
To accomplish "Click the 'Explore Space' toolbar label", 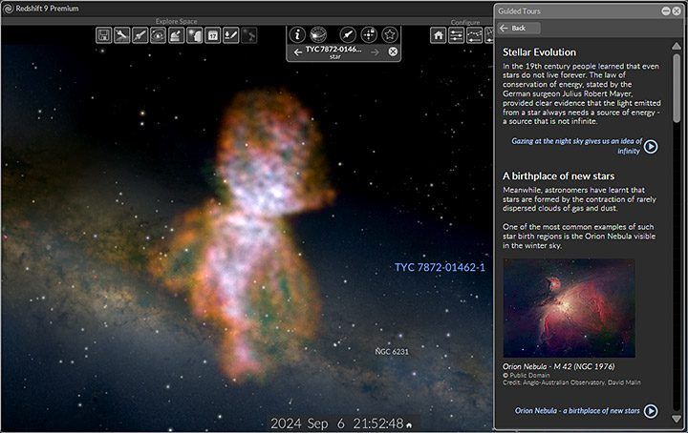I will pos(177,21).
